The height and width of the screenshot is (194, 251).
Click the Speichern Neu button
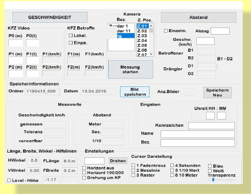[217, 93]
